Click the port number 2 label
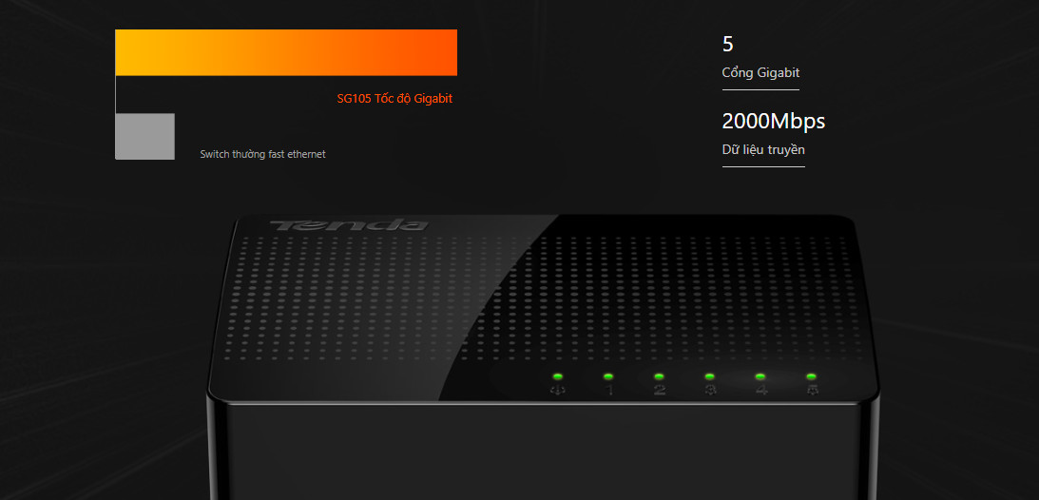The width and height of the screenshot is (1039, 500). click(x=660, y=390)
